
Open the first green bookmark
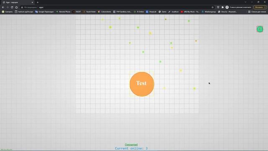pyautogui.click(x=7, y=12)
